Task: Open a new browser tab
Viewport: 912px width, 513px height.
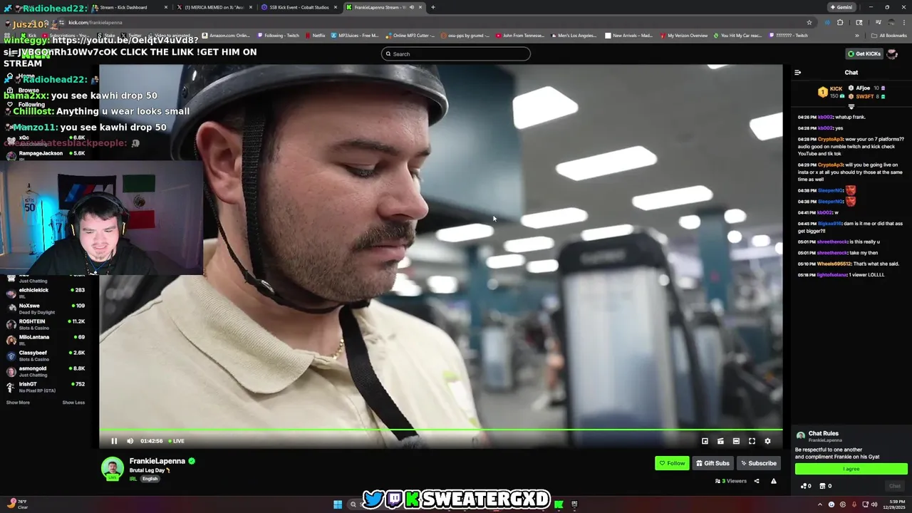Action: [433, 7]
